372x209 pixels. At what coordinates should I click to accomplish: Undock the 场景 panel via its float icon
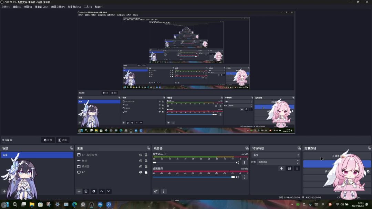click(x=72, y=148)
